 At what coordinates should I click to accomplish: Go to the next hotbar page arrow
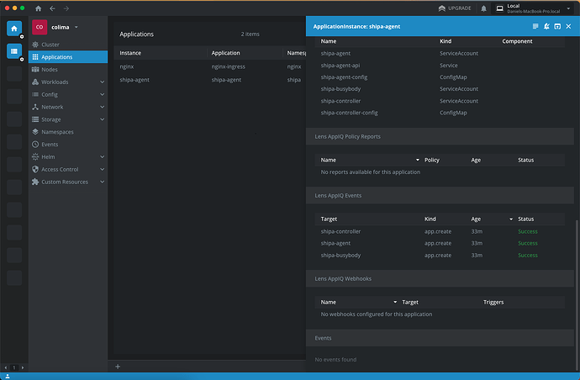[x=22, y=368]
